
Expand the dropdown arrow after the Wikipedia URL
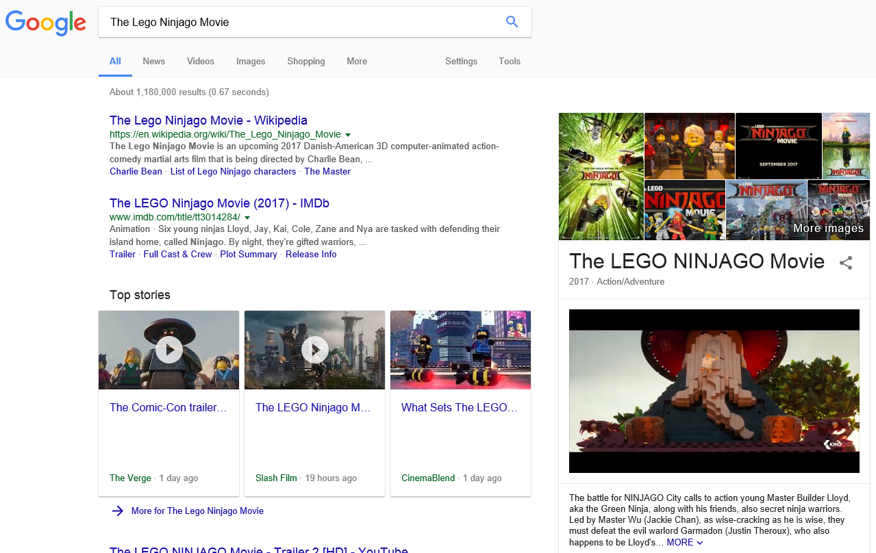(349, 135)
